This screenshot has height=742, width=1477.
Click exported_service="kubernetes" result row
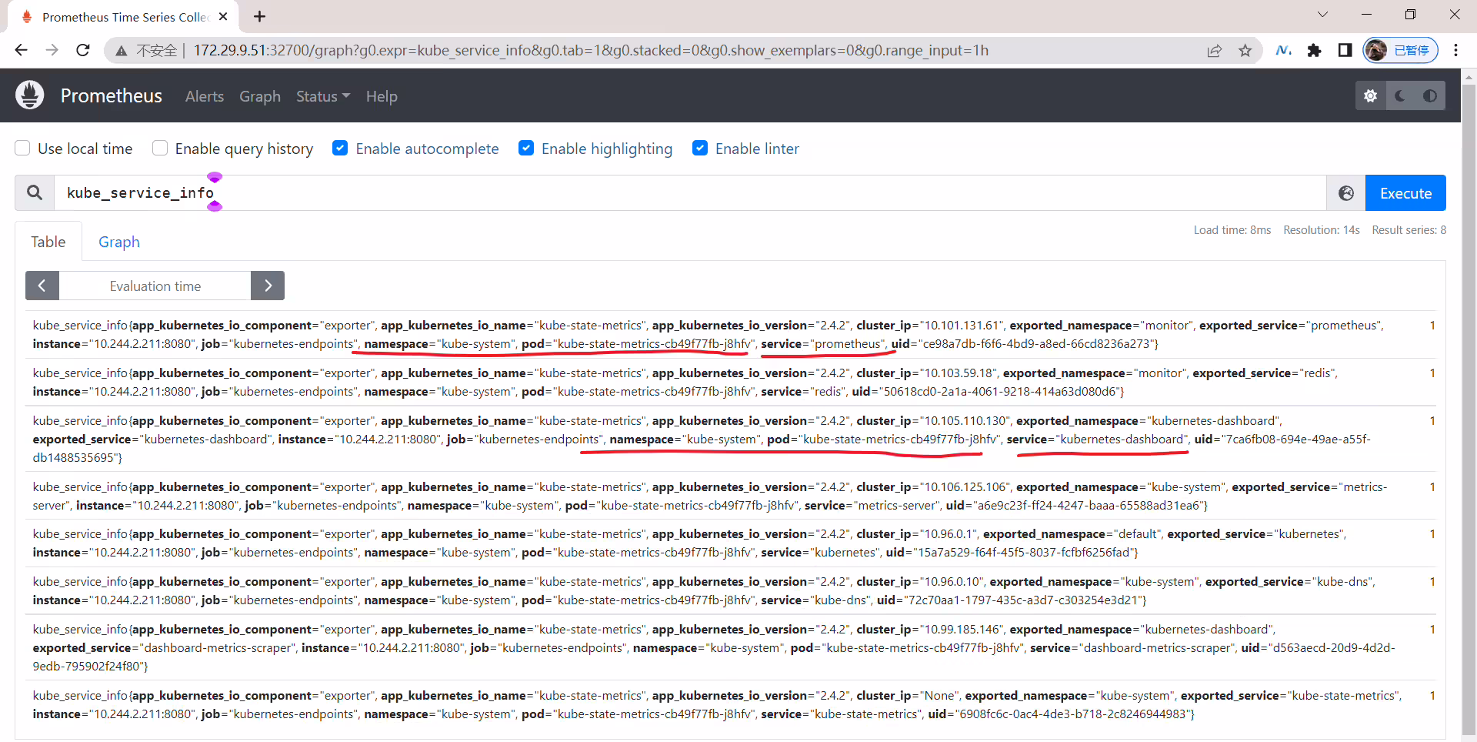(x=731, y=543)
